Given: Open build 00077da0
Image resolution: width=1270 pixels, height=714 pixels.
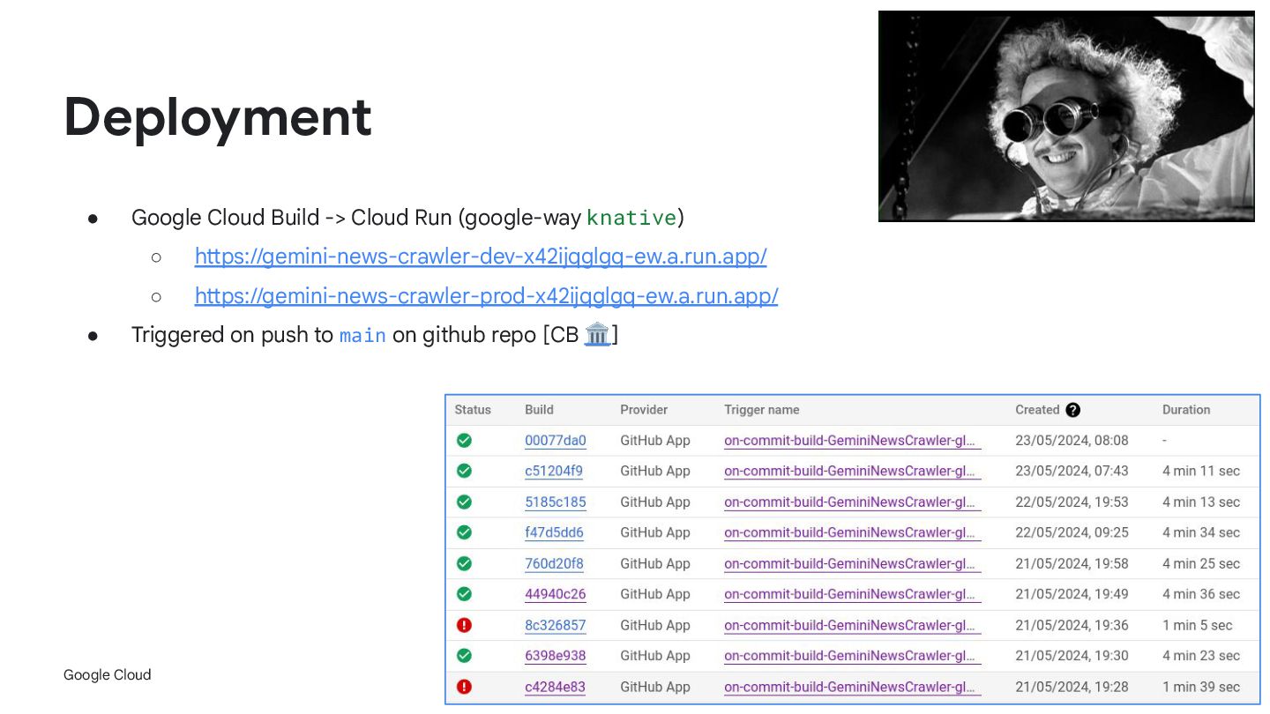Looking at the screenshot, I should 556,441.
